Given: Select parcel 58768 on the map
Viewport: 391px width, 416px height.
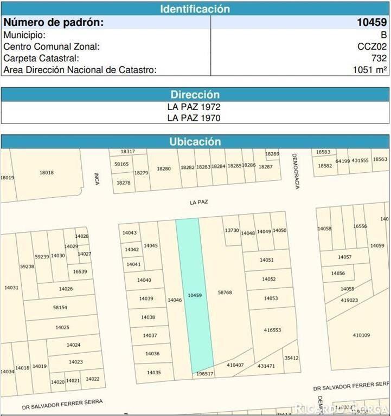Looking at the screenshot, I should (225, 292).
